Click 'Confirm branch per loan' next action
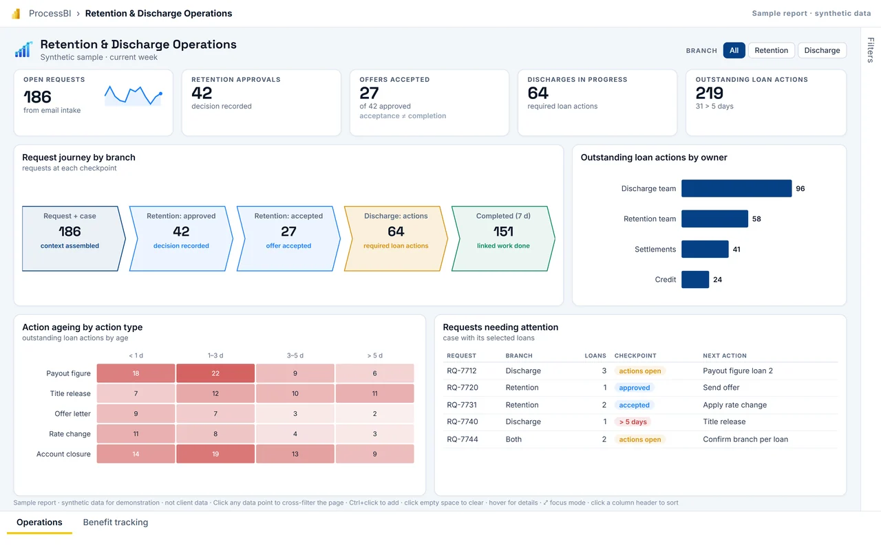This screenshot has height=550, width=881. click(745, 439)
